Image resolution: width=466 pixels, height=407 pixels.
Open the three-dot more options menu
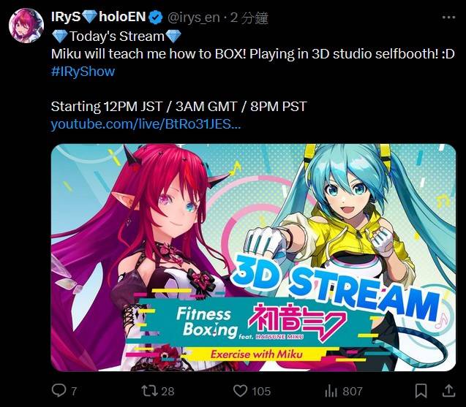[448, 18]
